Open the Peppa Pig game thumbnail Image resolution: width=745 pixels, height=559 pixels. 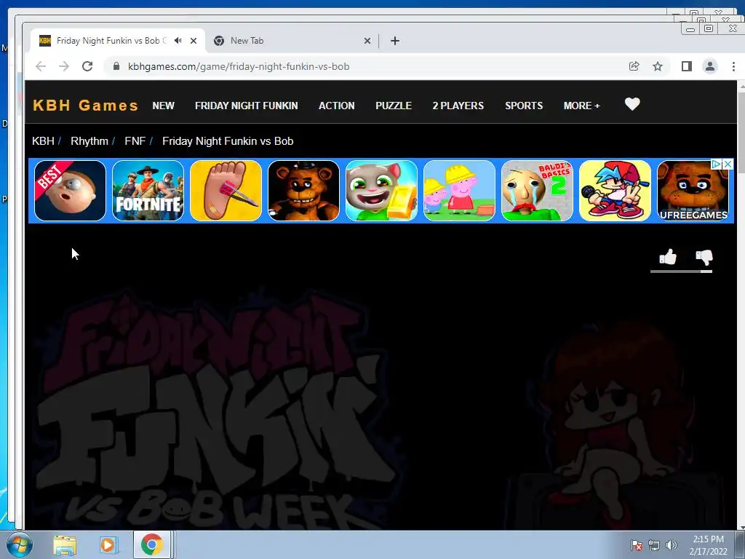pyautogui.click(x=459, y=191)
